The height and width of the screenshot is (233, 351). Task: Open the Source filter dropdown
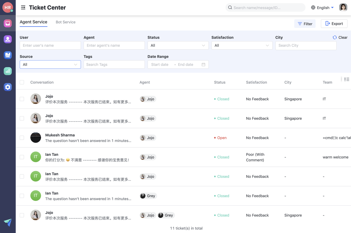point(50,65)
